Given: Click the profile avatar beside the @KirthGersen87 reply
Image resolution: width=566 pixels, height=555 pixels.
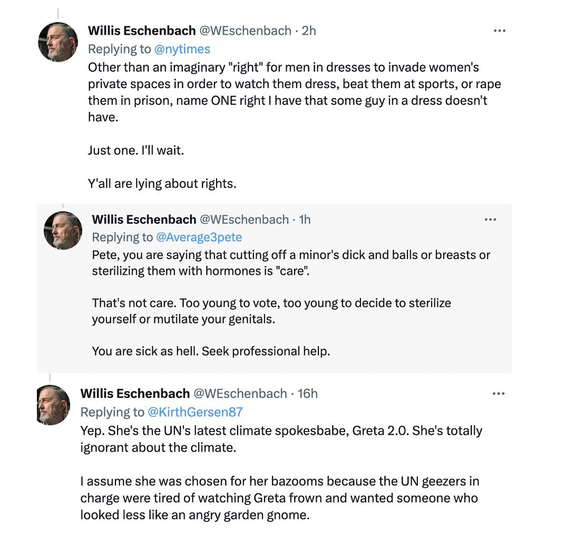Looking at the screenshot, I should (54, 405).
